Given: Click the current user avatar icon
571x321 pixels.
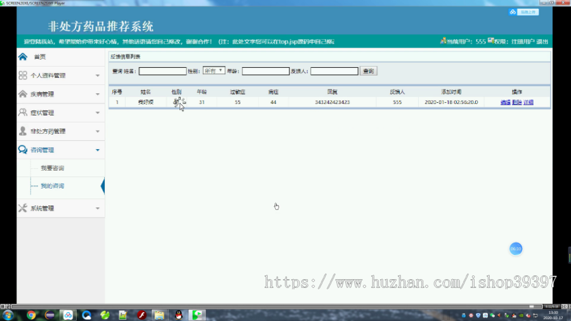Looking at the screenshot, I should (443, 41).
